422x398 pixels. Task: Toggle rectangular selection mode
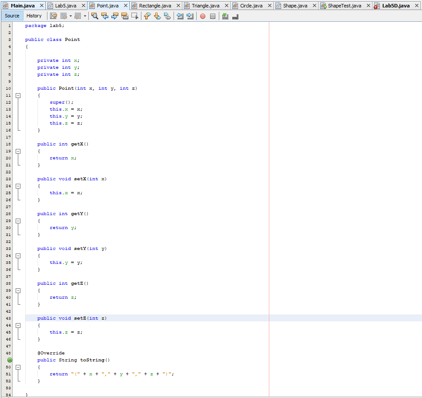pyautogui.click(x=134, y=16)
